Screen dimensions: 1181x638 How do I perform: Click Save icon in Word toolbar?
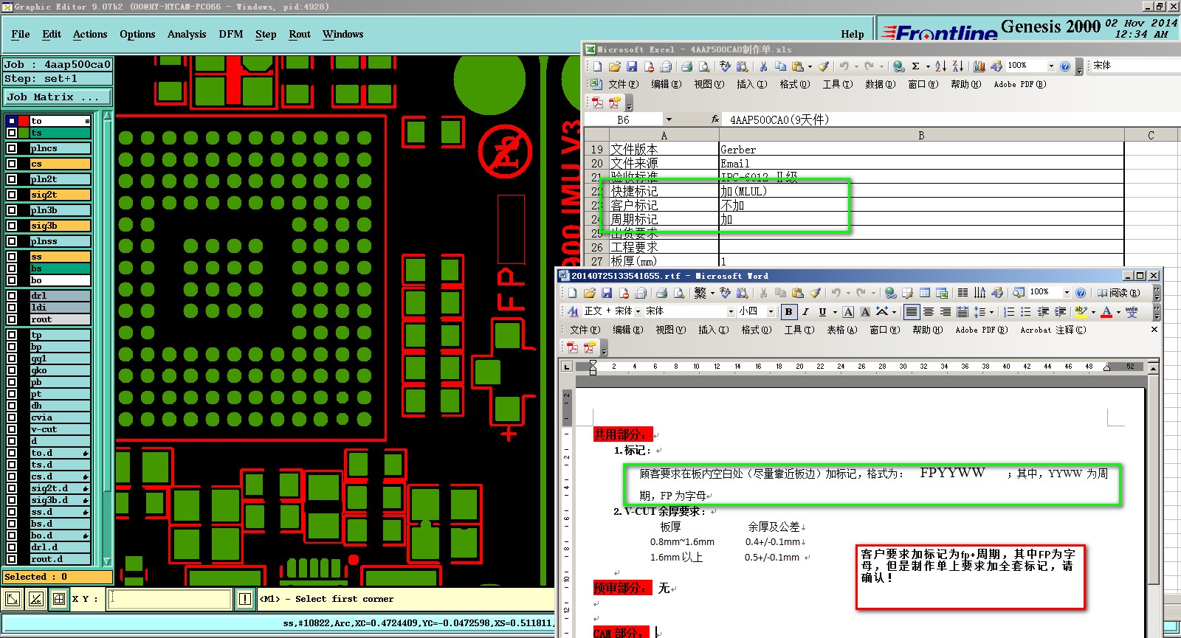point(606,293)
